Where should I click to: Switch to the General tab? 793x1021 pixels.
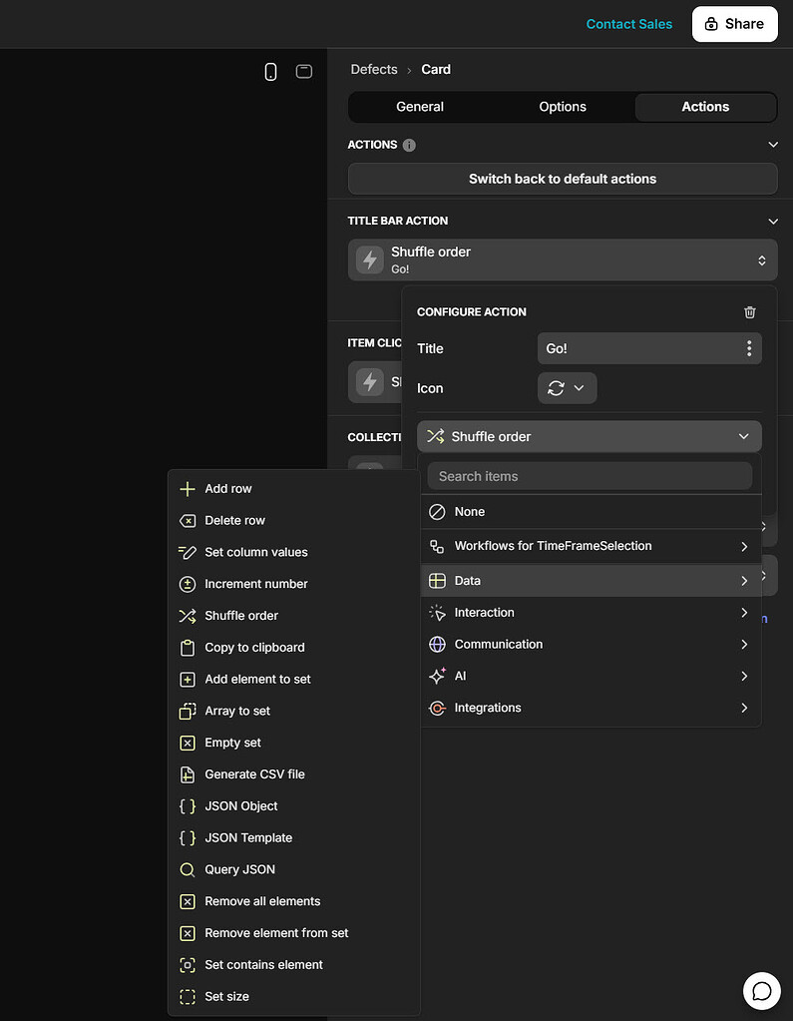(420, 107)
